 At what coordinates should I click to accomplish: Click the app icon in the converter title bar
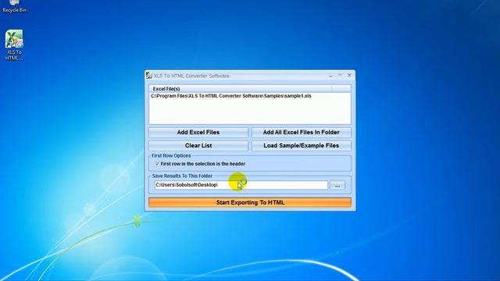point(149,76)
